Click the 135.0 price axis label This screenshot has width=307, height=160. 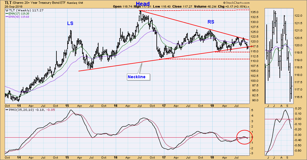pyautogui.click(x=255, y=12)
